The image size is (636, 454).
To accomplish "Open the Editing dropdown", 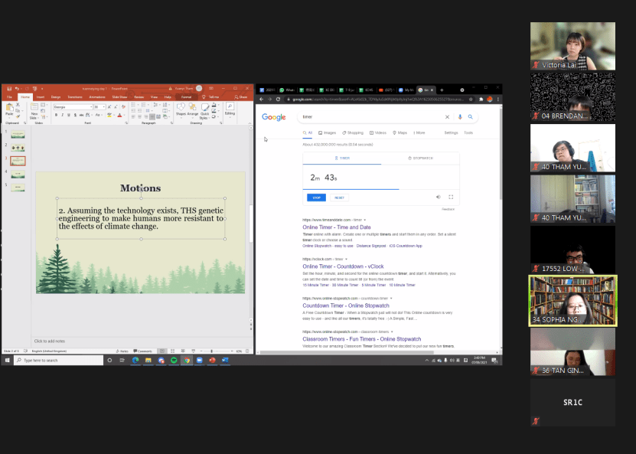I will (x=230, y=109).
